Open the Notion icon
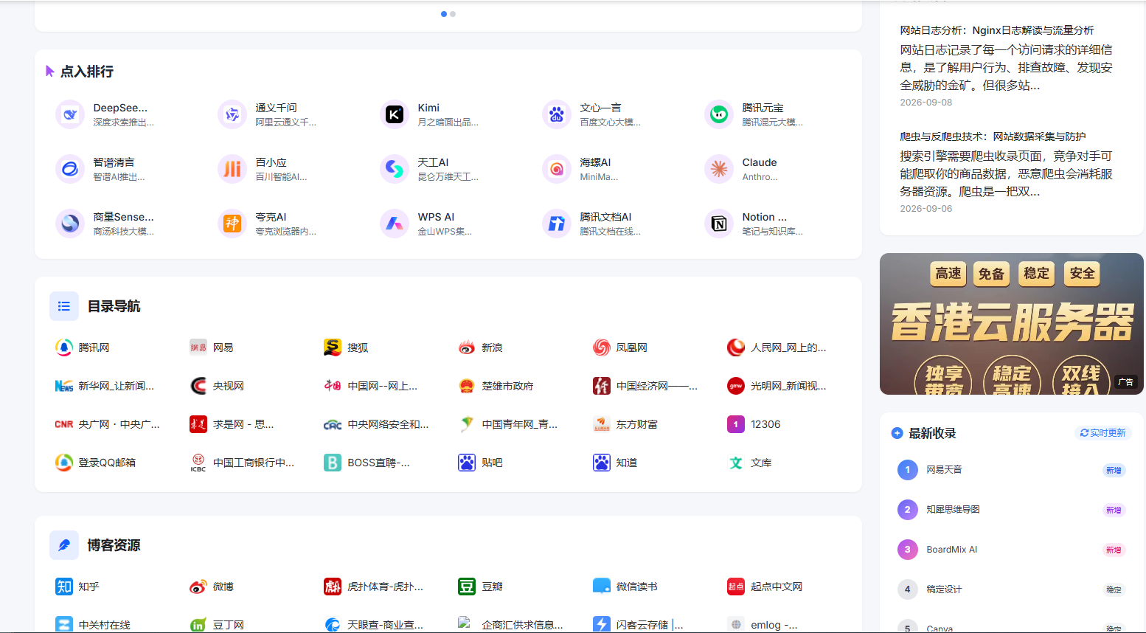The height and width of the screenshot is (633, 1146). tap(719, 224)
